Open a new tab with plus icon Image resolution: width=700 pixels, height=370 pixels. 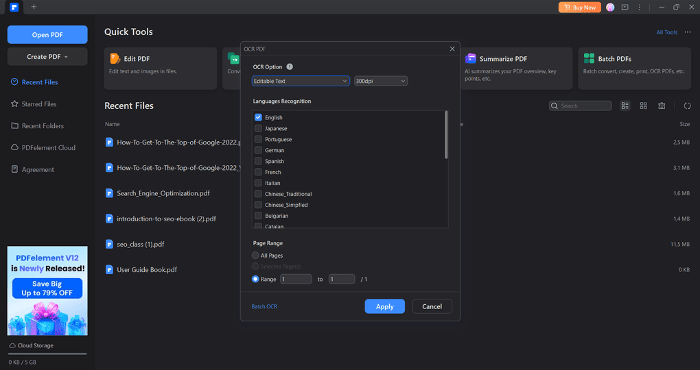pyautogui.click(x=34, y=7)
